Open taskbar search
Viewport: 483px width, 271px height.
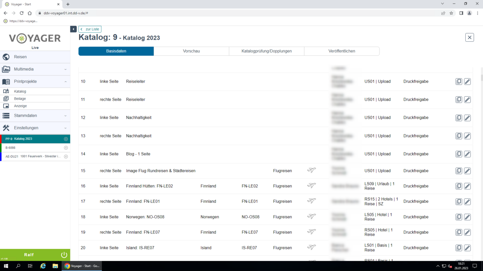click(18, 266)
